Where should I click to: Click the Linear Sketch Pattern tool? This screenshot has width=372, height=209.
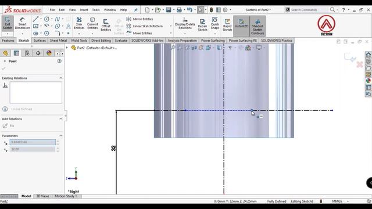145,26
